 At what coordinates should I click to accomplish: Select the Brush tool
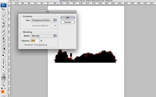[3, 35]
